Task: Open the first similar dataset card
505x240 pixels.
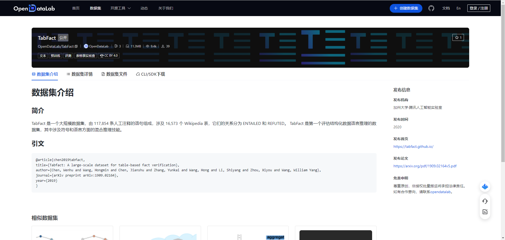Action: (x=72, y=233)
